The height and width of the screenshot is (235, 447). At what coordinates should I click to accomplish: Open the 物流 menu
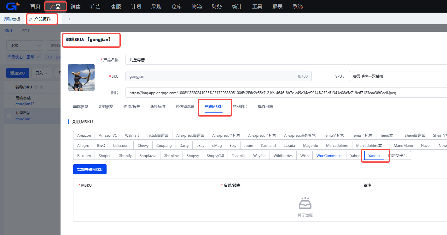point(197,6)
